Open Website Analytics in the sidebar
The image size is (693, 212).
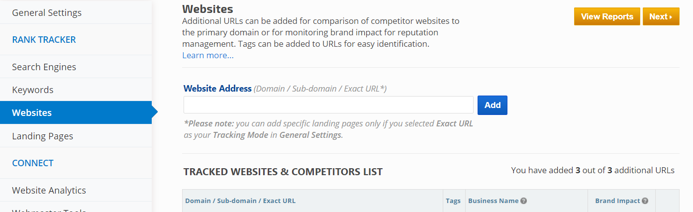[49, 190]
